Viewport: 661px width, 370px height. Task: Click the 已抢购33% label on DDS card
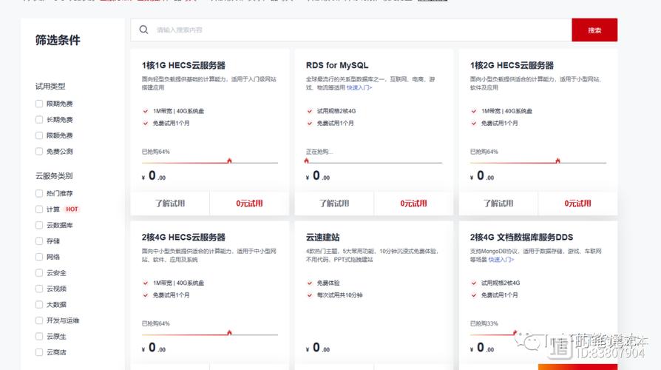coord(484,323)
